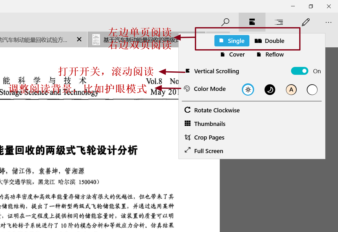Image resolution: width=338 pixels, height=232 pixels.
Task: Select the white background color mode
Action: pyautogui.click(x=312, y=90)
